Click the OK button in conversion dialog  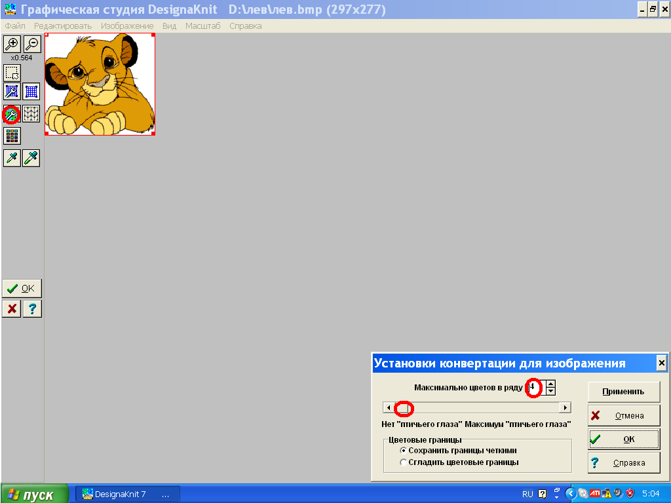[x=624, y=439]
